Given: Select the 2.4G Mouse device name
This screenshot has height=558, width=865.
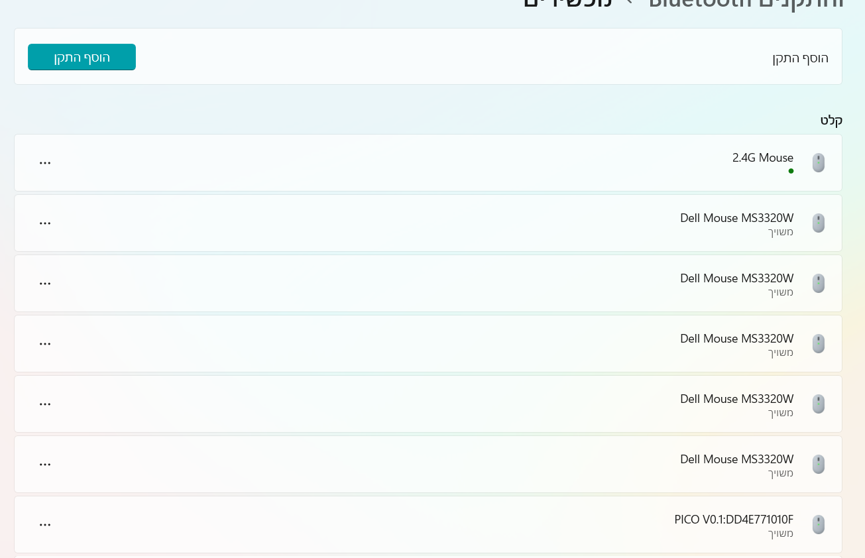Looking at the screenshot, I should [x=763, y=158].
